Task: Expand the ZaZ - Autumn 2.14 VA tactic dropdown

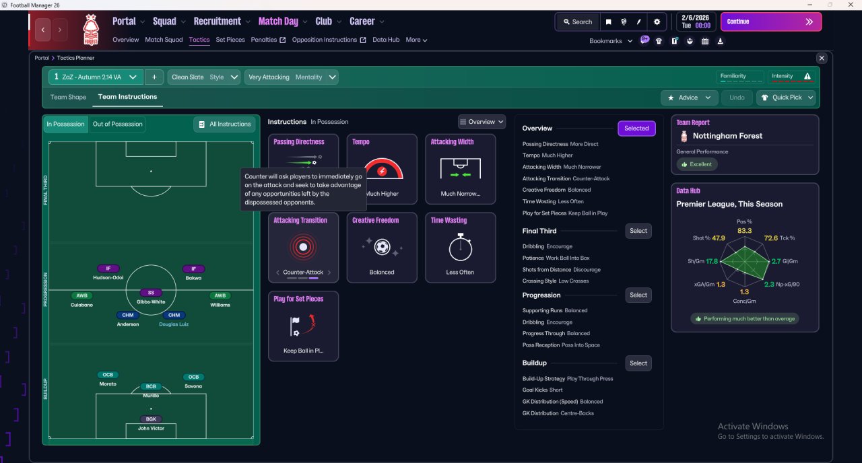Action: pyautogui.click(x=96, y=77)
